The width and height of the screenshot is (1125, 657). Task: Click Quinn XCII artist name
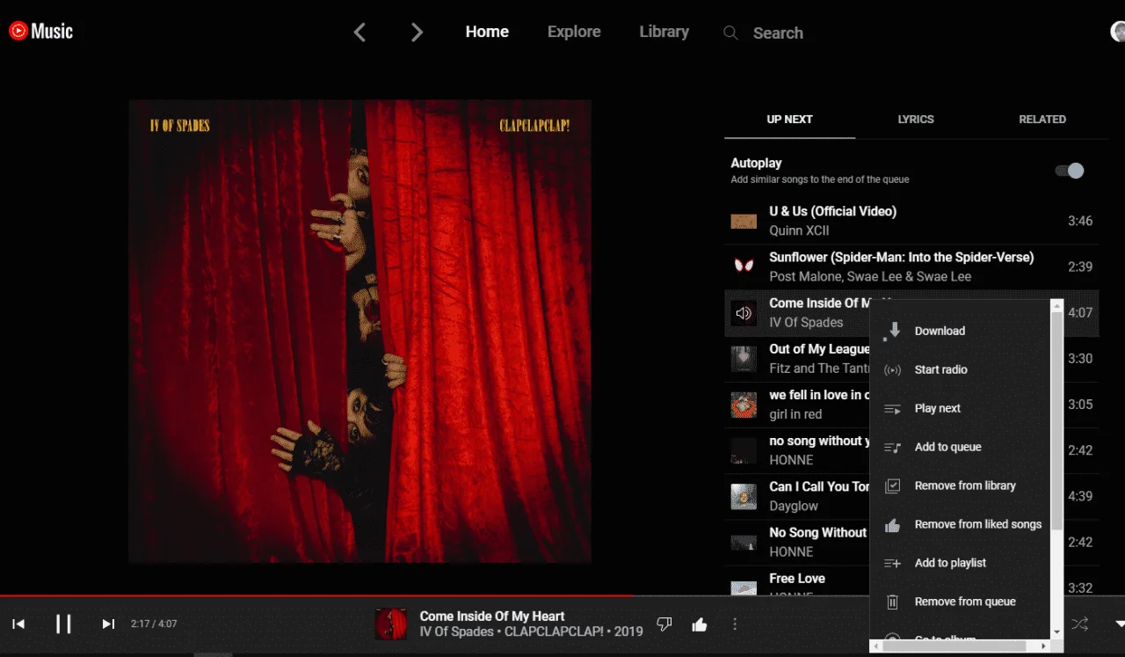799,230
